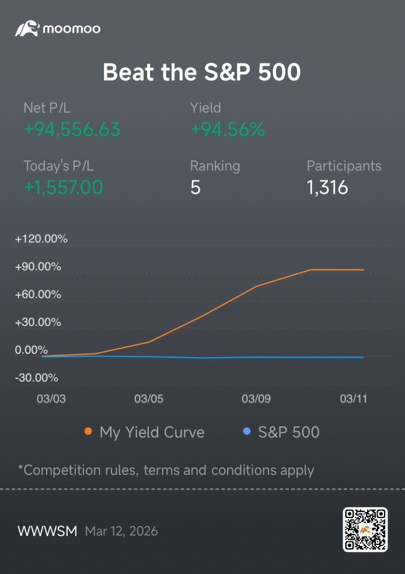This screenshot has height=574, width=405.
Task: Select the Net P/L value +94,556.63
Action: pos(72,129)
